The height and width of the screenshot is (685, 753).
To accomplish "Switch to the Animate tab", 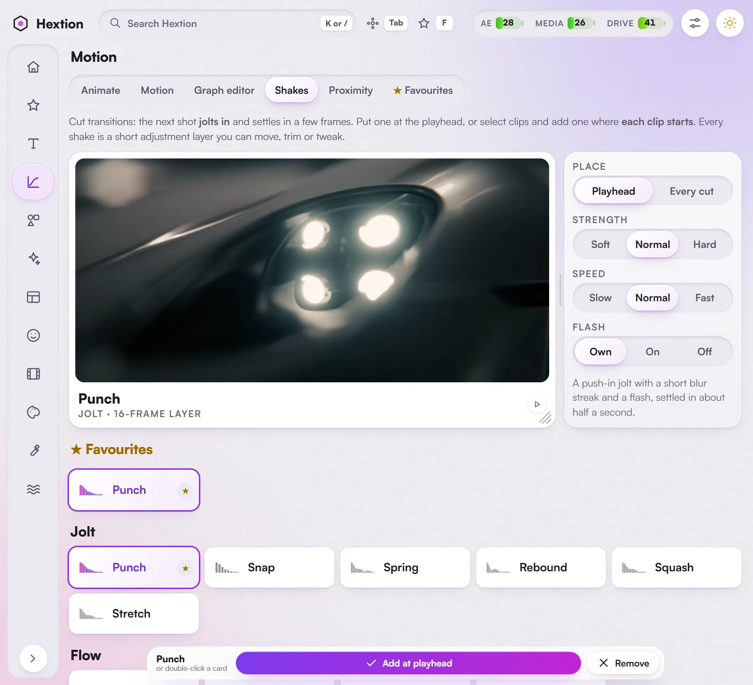I will point(101,90).
